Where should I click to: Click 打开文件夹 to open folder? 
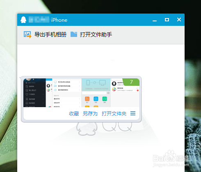(114, 114)
